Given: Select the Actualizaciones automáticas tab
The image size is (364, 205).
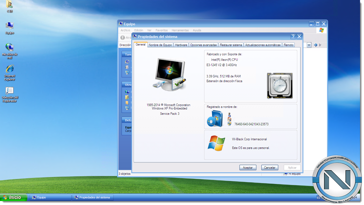Looking at the screenshot, I should pos(263,45).
